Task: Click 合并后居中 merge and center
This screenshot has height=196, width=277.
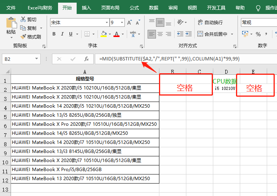Action: tap(212, 34)
